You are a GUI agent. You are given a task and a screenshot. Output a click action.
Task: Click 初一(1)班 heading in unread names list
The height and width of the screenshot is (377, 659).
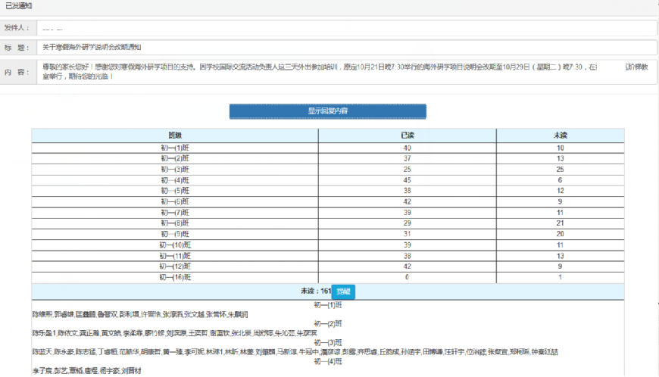pyautogui.click(x=328, y=305)
